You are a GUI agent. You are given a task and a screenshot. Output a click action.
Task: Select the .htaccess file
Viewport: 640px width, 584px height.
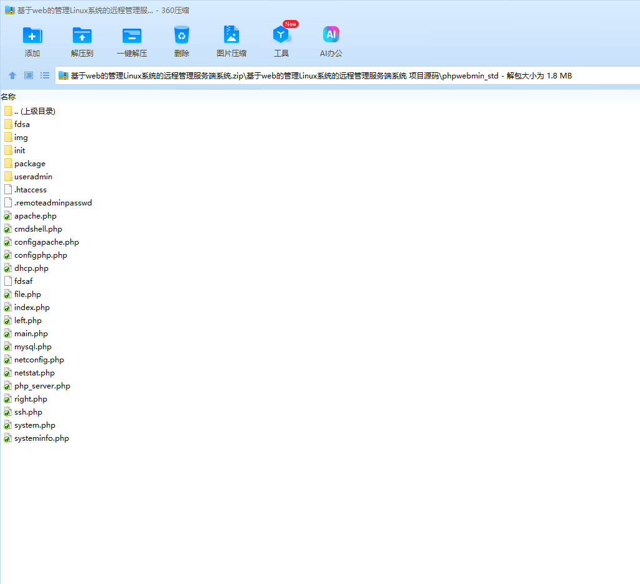[x=26, y=189]
